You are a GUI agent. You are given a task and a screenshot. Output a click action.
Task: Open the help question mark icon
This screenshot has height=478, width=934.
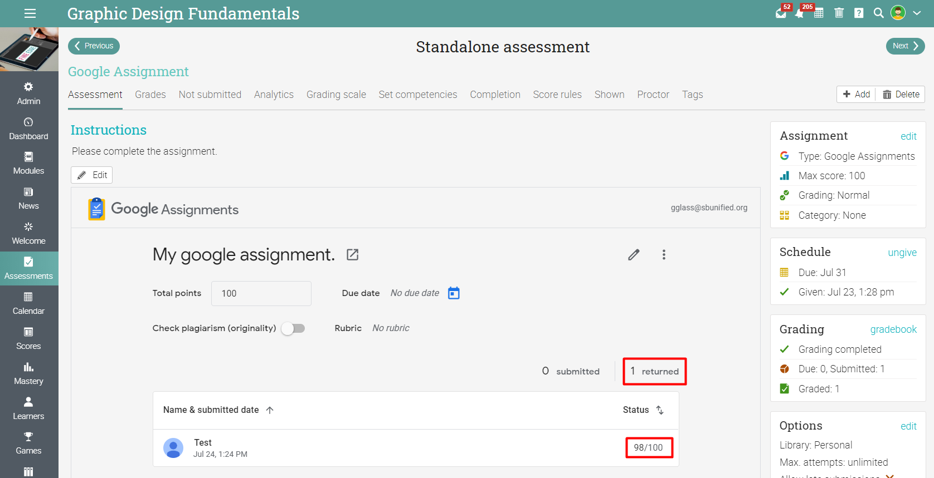(859, 13)
